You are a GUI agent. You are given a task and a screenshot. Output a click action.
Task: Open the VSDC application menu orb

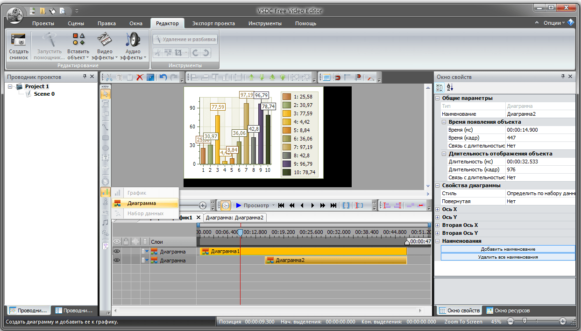click(15, 15)
